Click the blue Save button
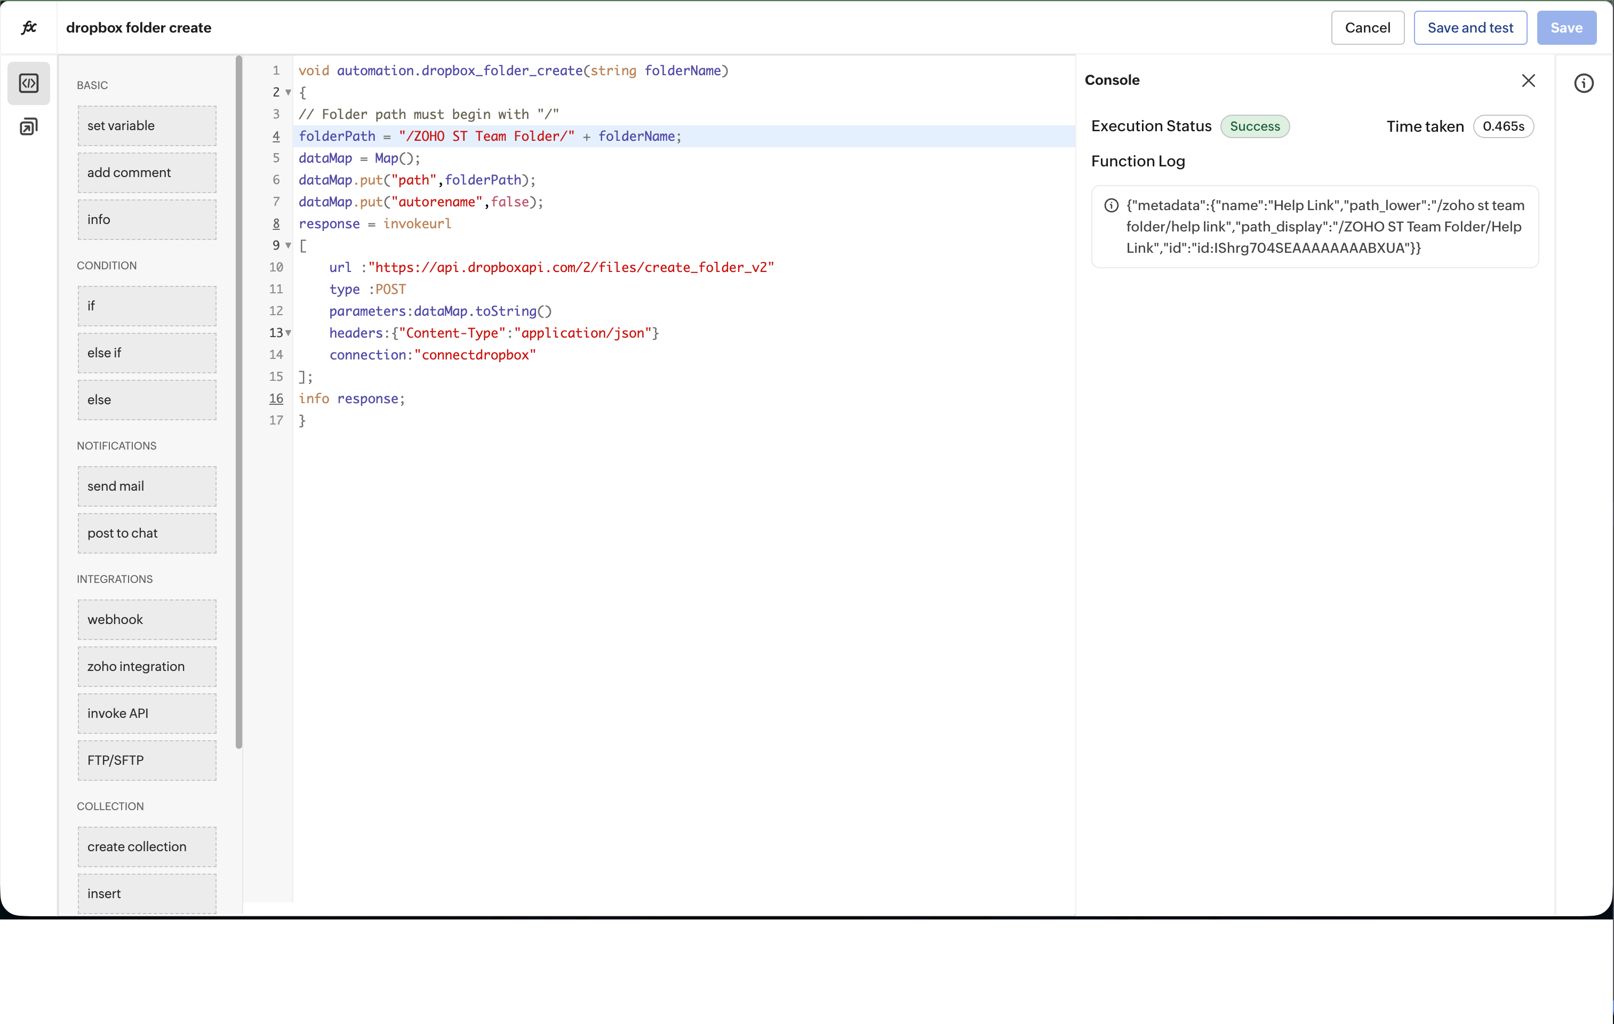Image resolution: width=1614 pixels, height=1024 pixels. click(1566, 28)
